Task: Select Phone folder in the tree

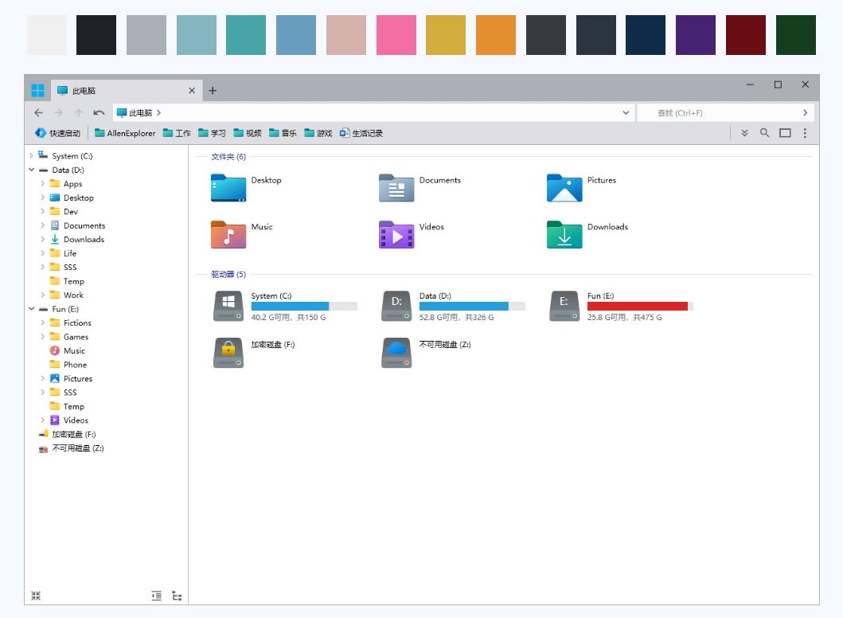Action: coord(75,365)
